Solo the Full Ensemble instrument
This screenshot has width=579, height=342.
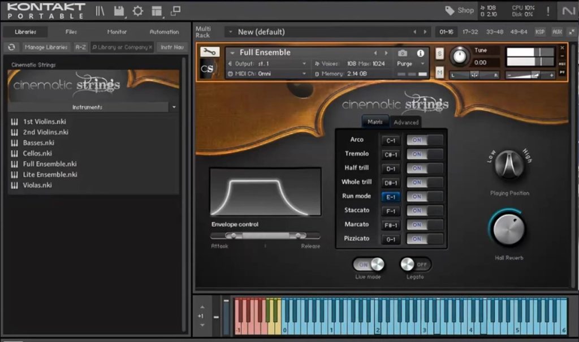tap(440, 54)
